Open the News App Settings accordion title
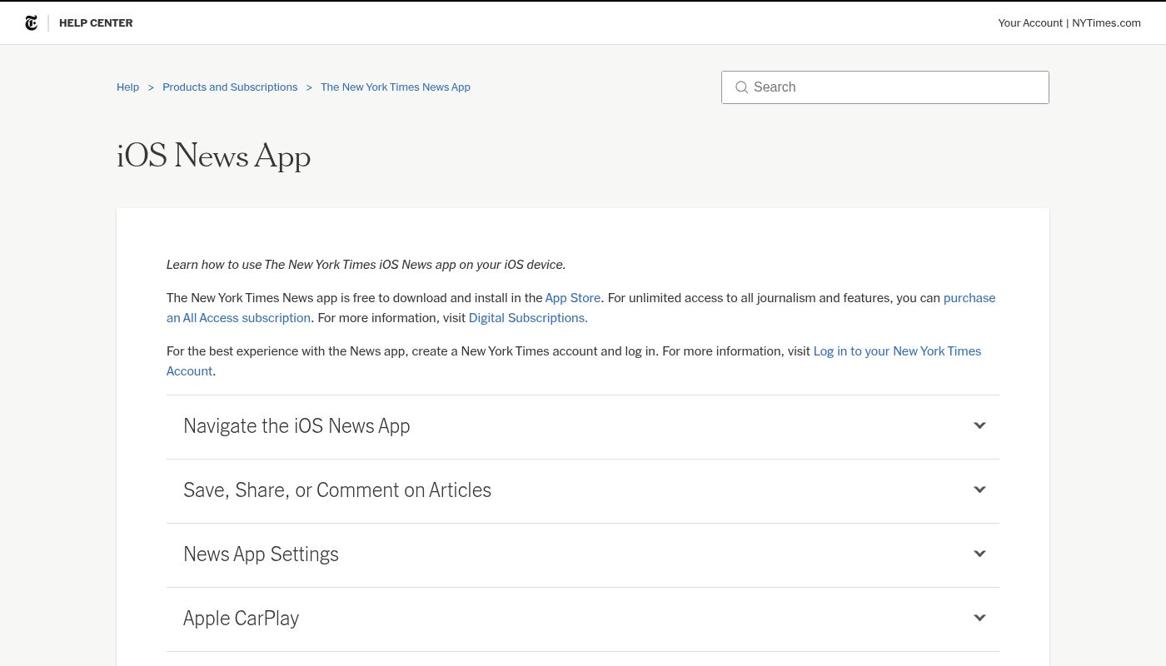 coord(261,554)
